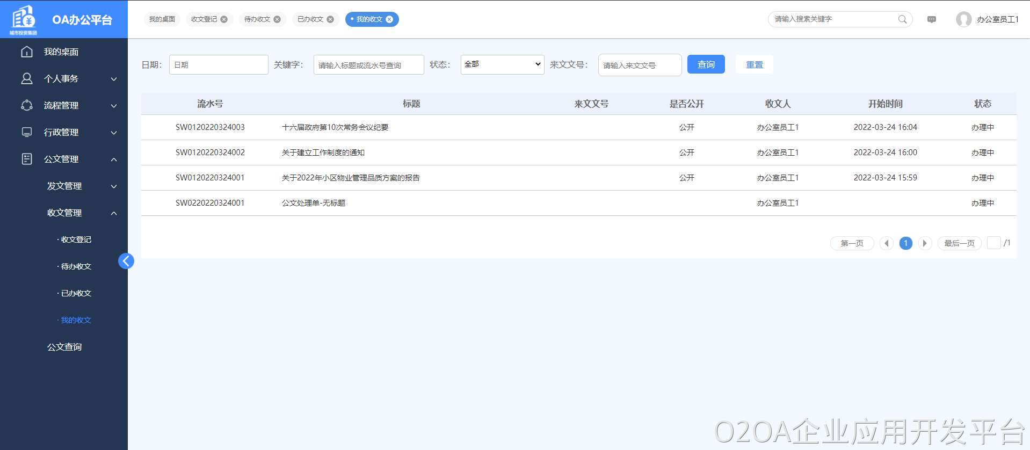Click the OA platform logo

[24, 19]
